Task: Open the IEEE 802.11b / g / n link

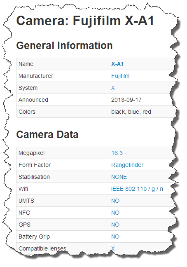Action: tap(137, 189)
